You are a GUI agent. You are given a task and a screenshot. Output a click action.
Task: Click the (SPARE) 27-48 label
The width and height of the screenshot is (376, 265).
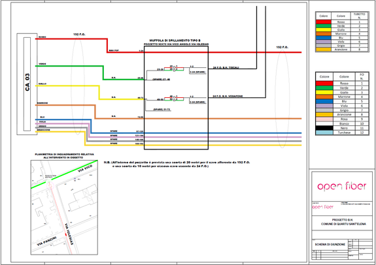(161, 79)
